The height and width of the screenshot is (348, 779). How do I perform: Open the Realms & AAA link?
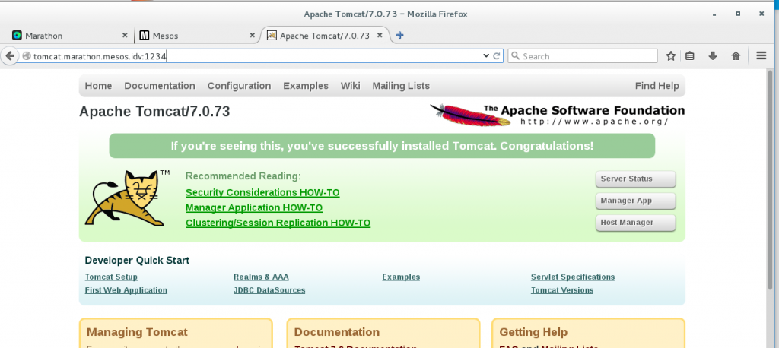(x=261, y=277)
